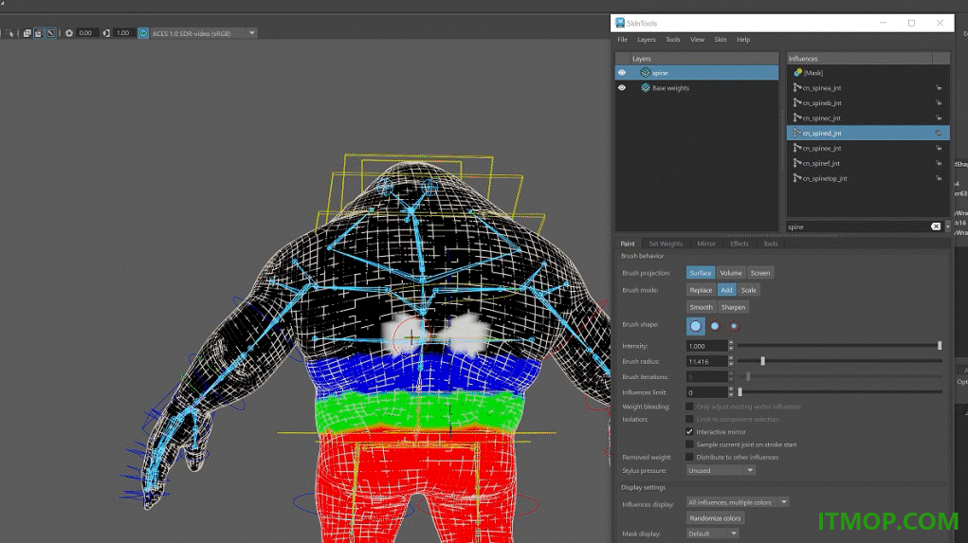Open the Tools menu in menu bar
Viewport: 968px width, 543px height.
point(673,40)
